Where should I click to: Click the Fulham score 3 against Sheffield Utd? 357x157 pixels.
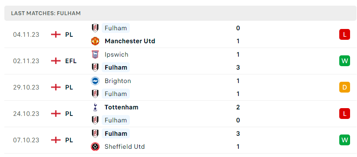click(238, 134)
